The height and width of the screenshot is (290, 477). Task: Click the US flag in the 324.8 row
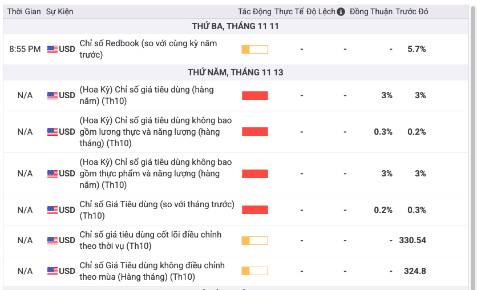(52, 271)
